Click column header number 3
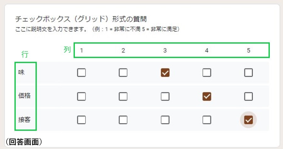This screenshot has height=149, width=283. (x=165, y=50)
